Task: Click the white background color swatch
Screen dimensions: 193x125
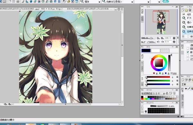Action: click(x=155, y=51)
